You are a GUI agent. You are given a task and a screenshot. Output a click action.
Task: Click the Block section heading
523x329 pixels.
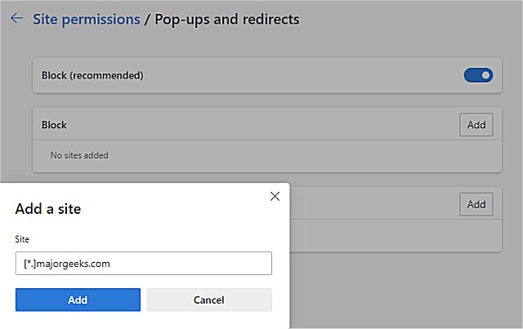(54, 125)
